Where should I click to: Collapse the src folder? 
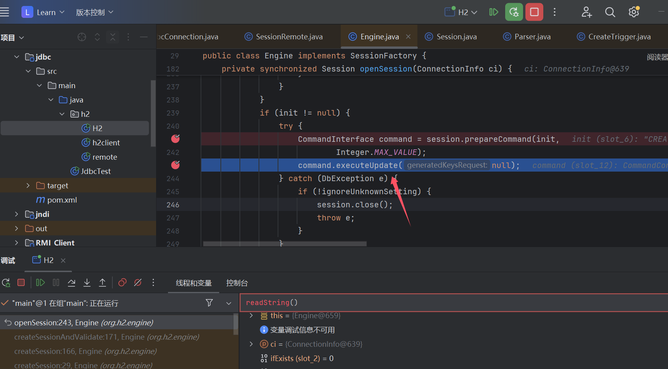(x=28, y=71)
